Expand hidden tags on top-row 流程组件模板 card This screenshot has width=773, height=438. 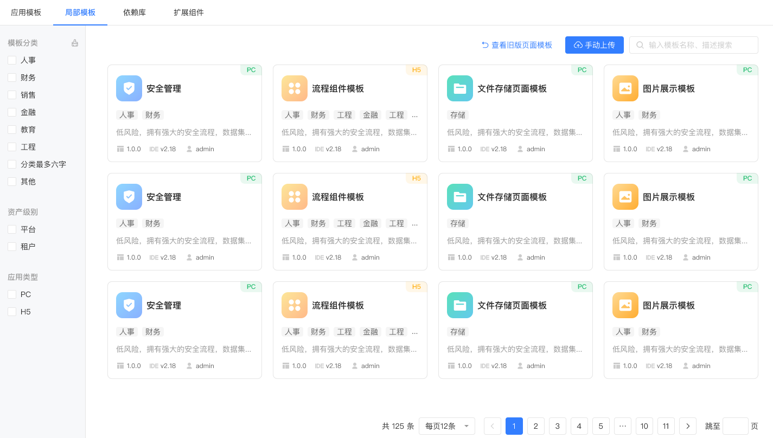(415, 115)
